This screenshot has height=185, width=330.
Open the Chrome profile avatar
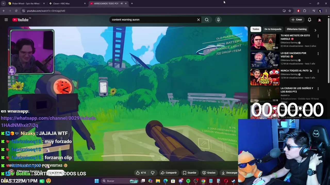coord(320,11)
